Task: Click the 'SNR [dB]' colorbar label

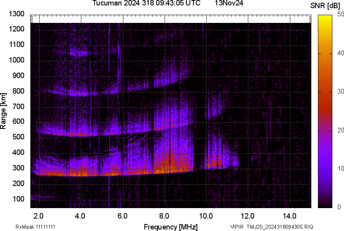Action: [325, 6]
